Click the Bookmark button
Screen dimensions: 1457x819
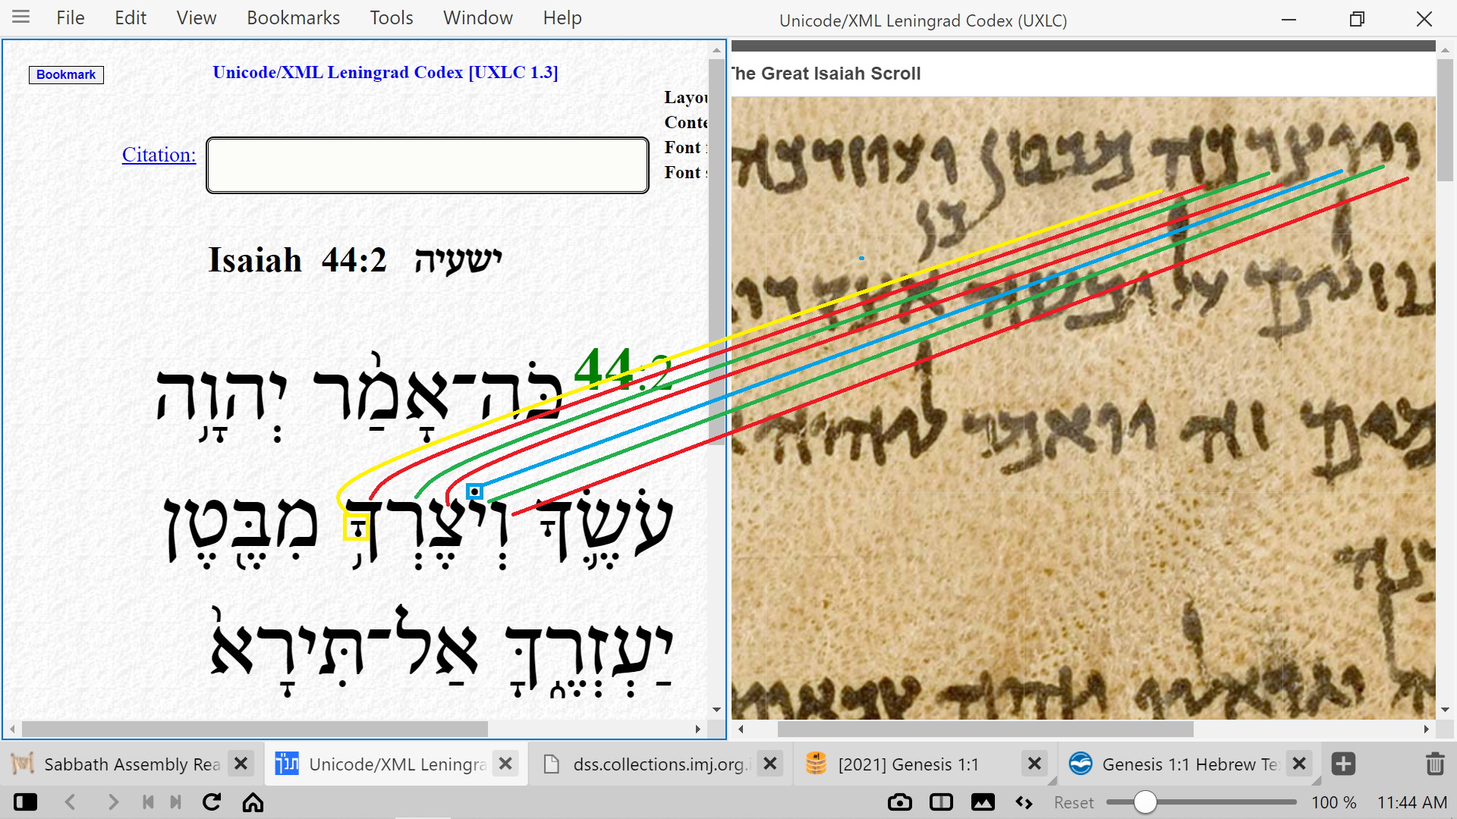click(66, 74)
